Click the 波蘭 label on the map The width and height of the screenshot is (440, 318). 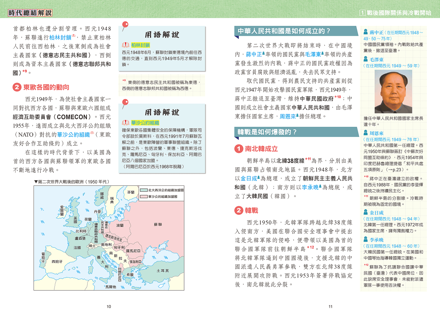pyautogui.click(x=120, y=225)
